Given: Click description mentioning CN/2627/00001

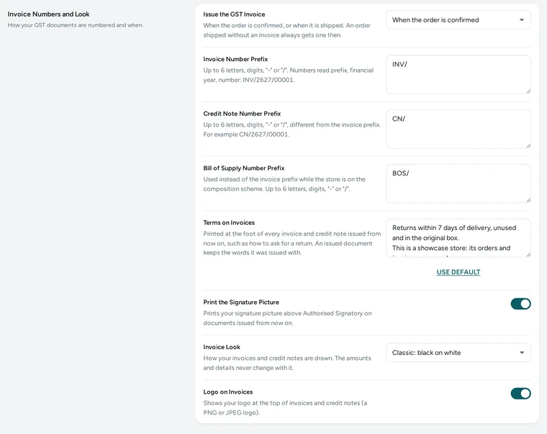Looking at the screenshot, I should pos(292,129).
